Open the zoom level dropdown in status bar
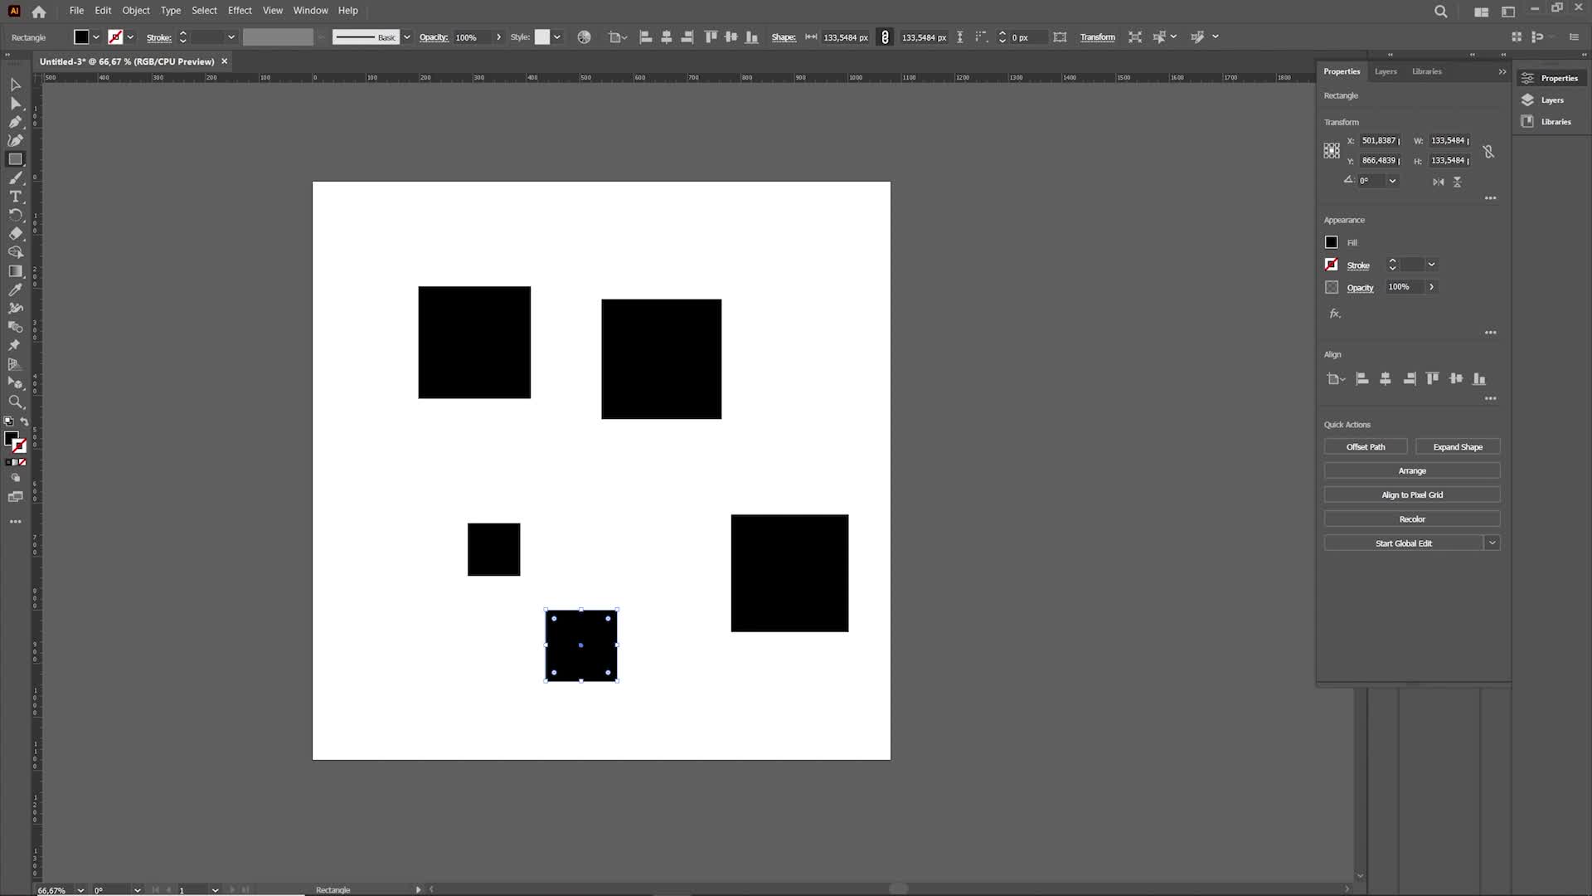The height and width of the screenshot is (896, 1592). (80, 889)
